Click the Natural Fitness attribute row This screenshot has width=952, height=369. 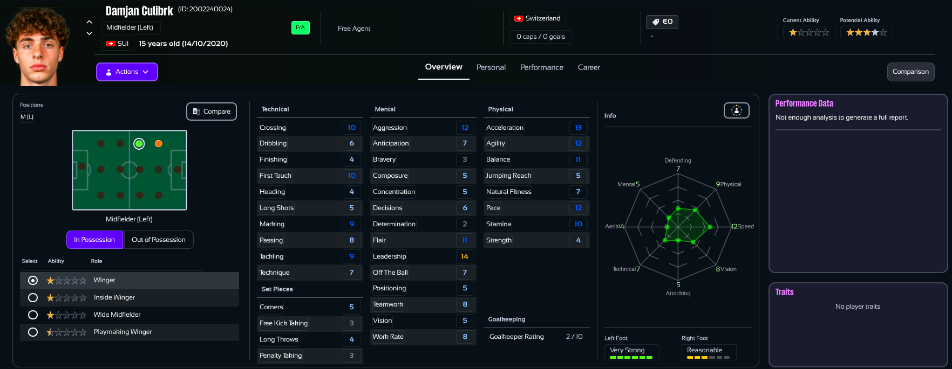pos(536,192)
